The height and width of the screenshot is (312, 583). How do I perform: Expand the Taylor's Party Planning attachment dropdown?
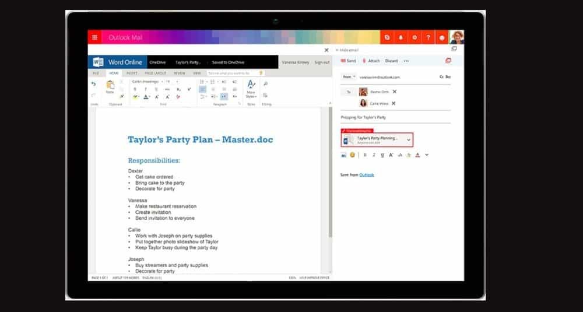[x=409, y=139]
